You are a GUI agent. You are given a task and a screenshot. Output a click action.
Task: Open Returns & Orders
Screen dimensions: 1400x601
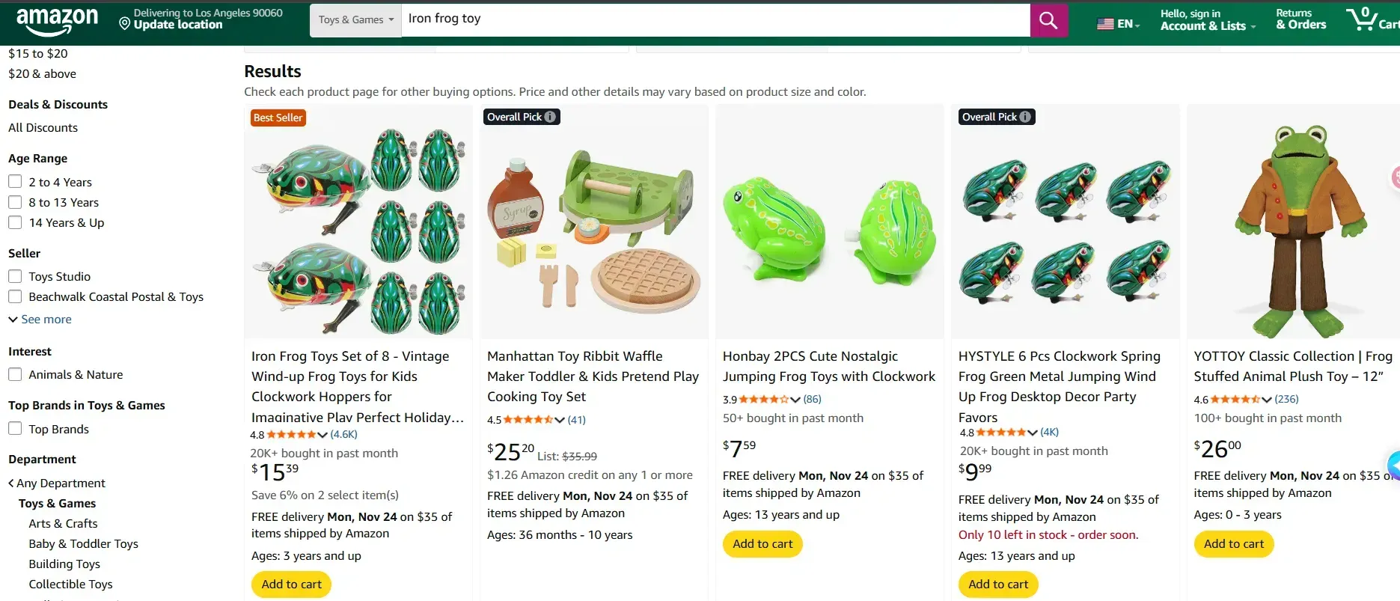pyautogui.click(x=1300, y=19)
